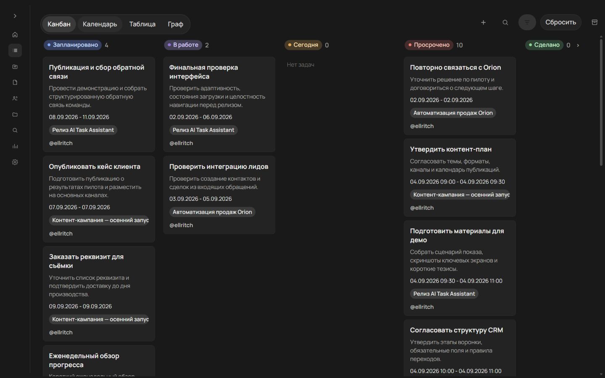Click the plus icon to add task

[x=483, y=22]
